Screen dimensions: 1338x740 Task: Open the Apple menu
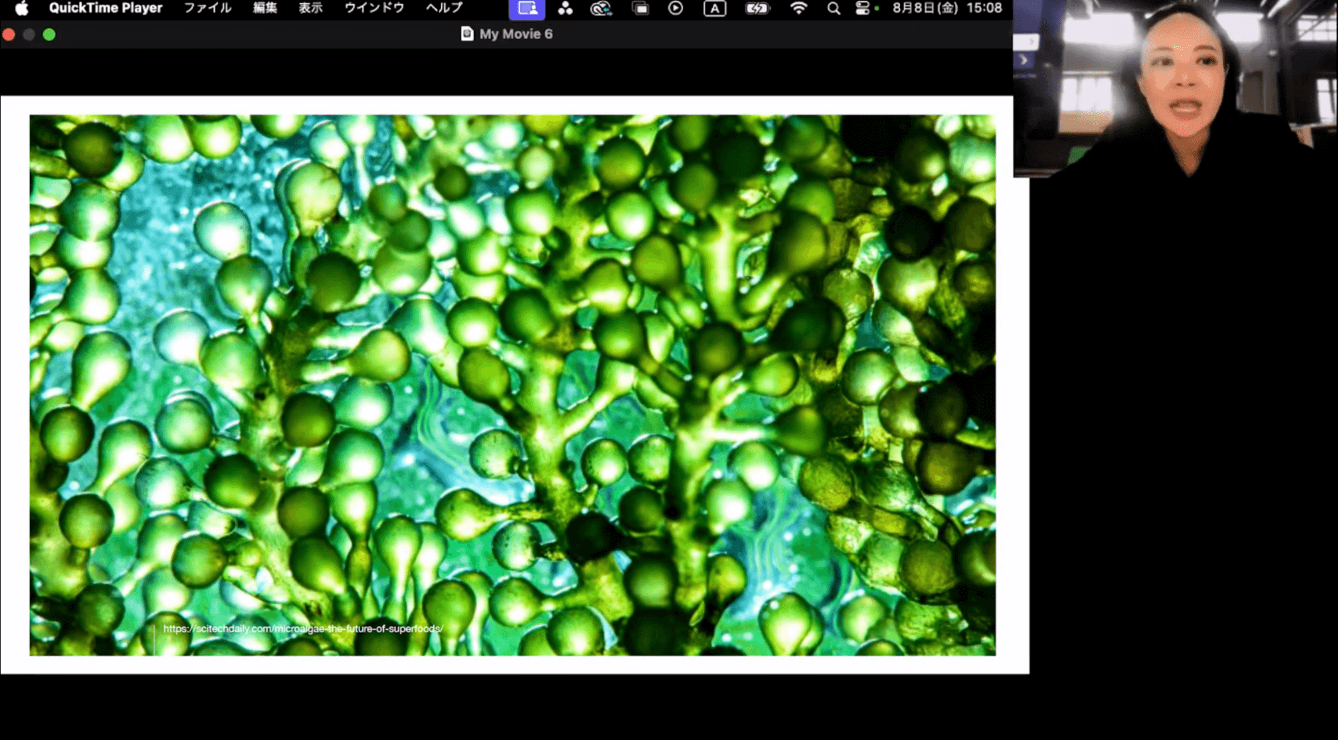(x=21, y=8)
